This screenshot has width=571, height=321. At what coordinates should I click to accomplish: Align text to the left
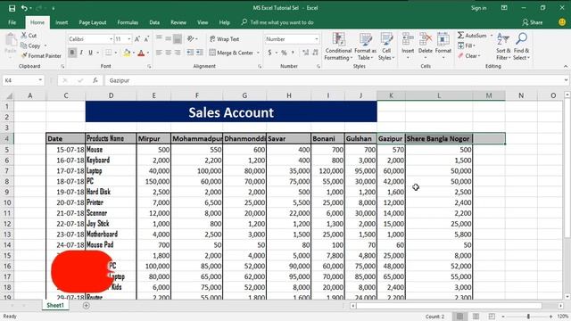(x=159, y=53)
